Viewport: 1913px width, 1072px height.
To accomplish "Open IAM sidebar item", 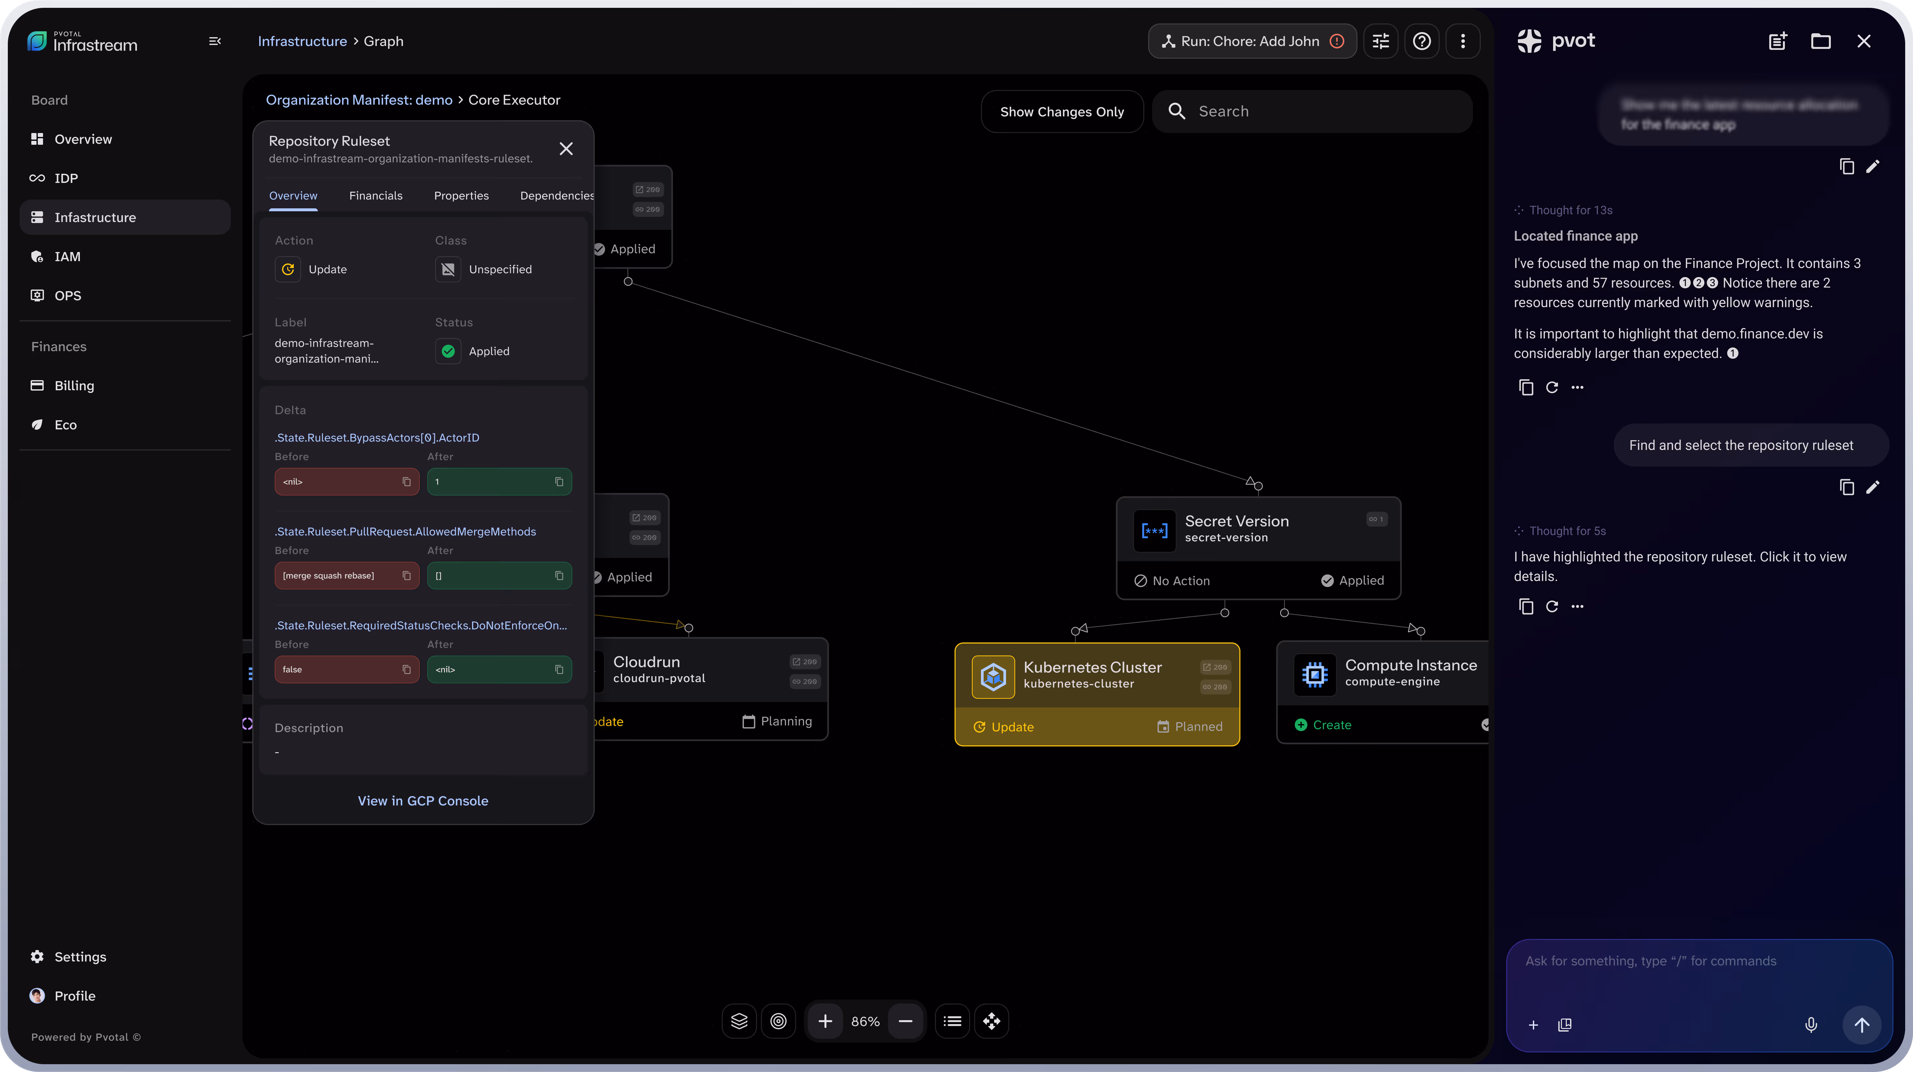I will [x=125, y=256].
